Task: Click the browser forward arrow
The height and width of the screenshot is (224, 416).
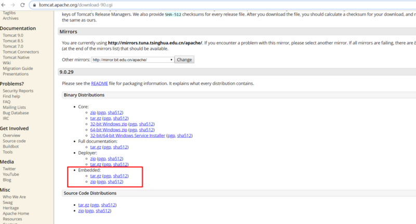Action: [x=12, y=5]
